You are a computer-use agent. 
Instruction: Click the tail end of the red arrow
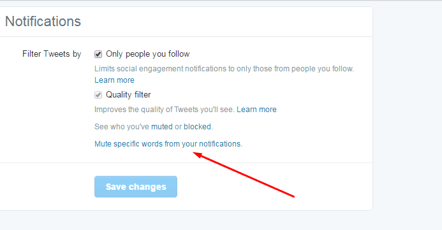click(293, 196)
